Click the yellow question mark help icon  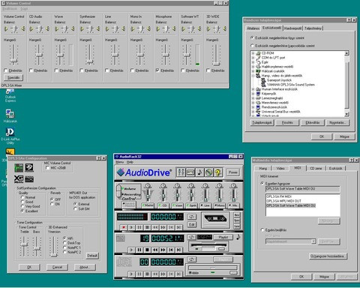[x=218, y=172]
